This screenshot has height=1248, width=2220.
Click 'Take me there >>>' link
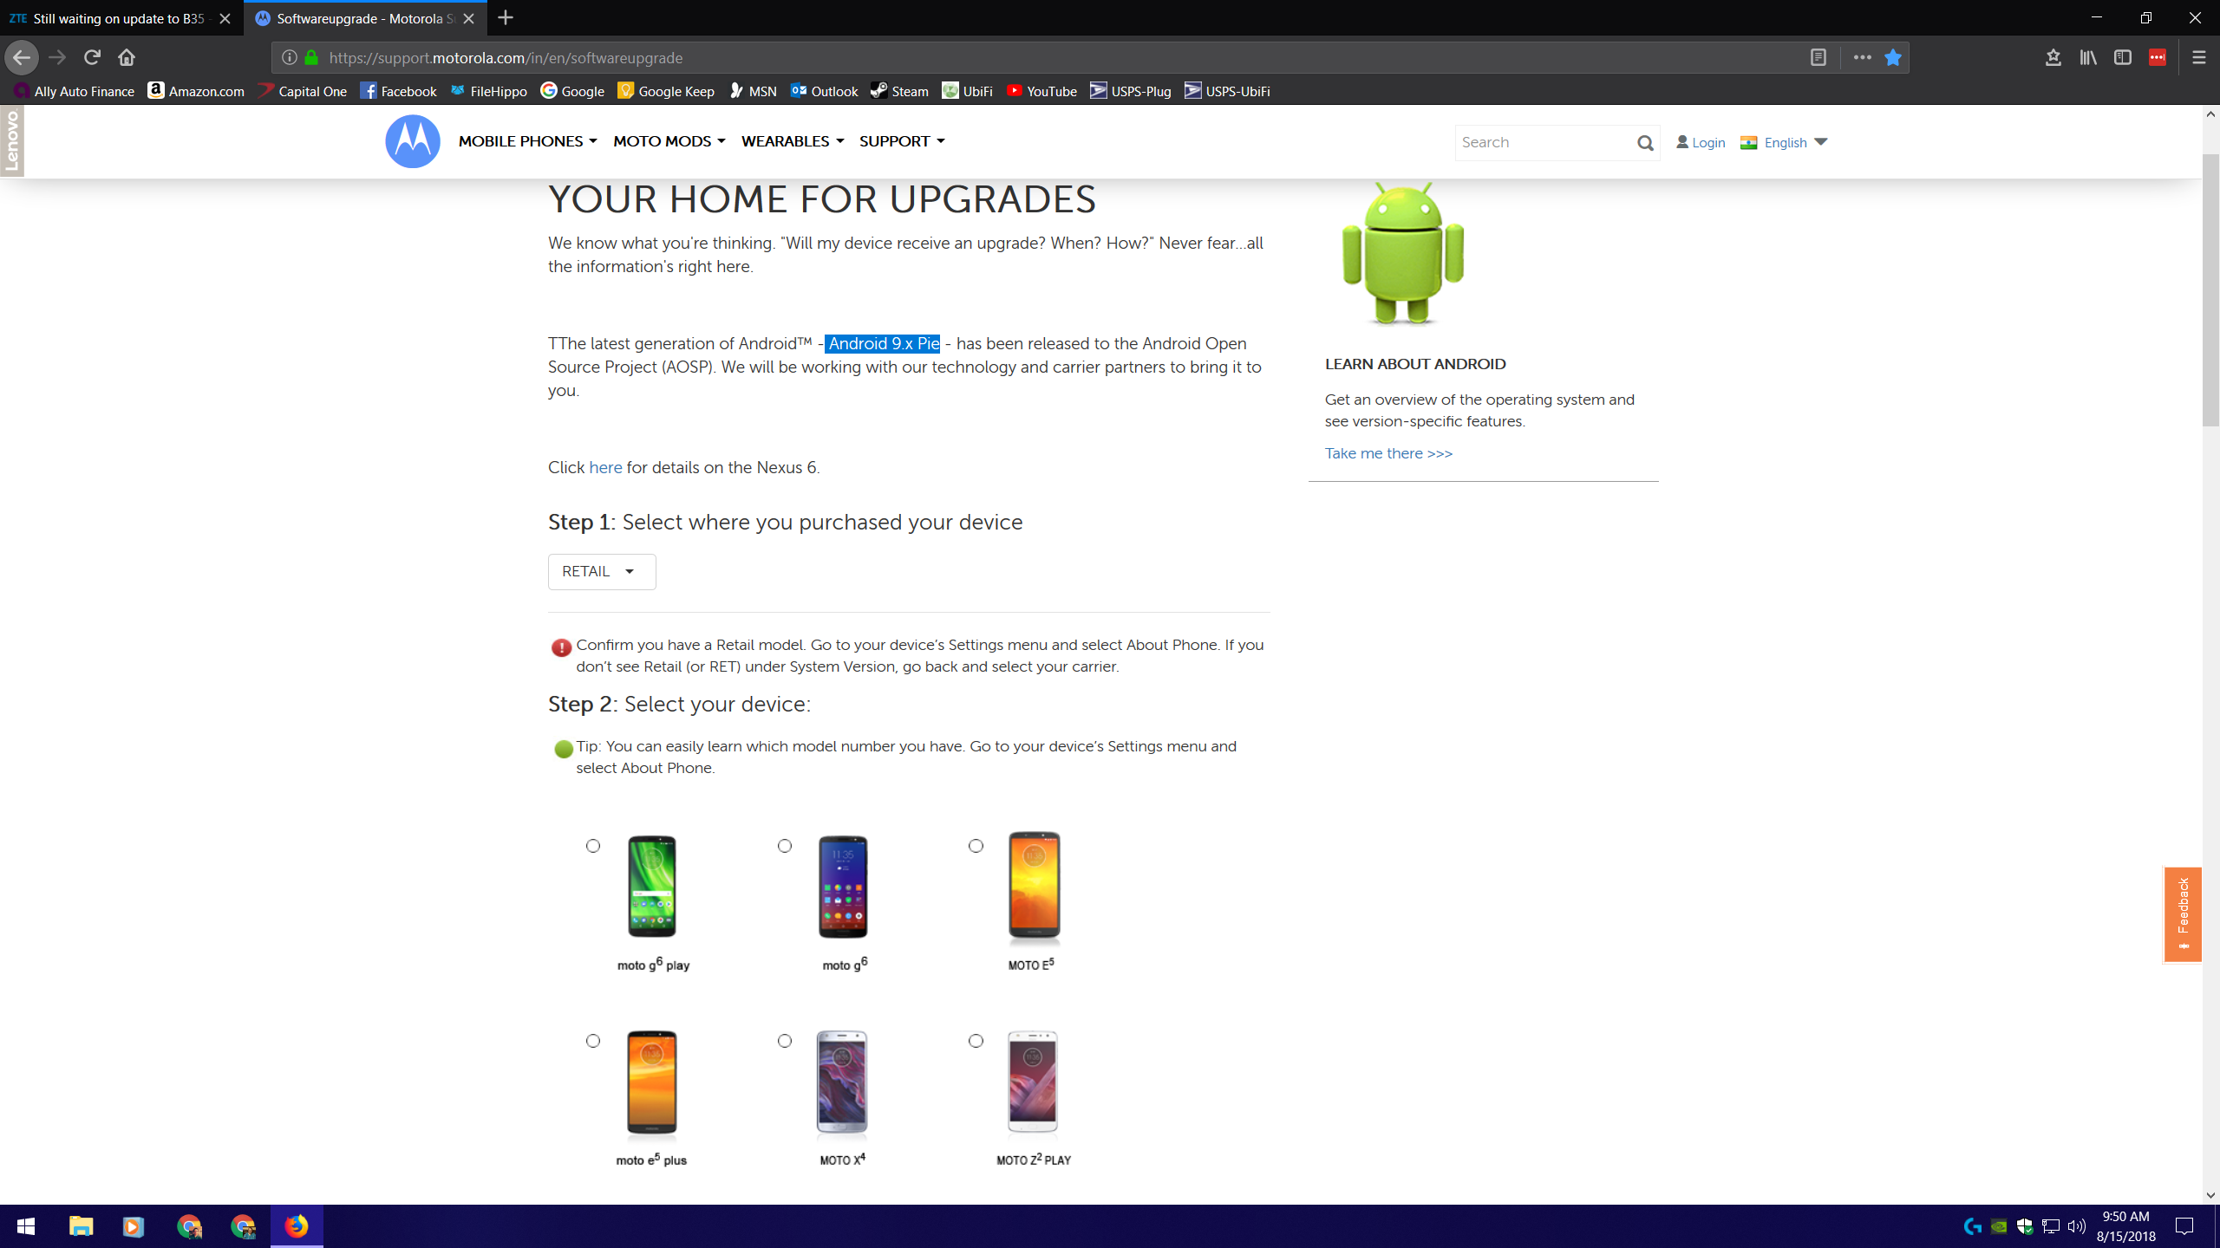tap(1388, 453)
